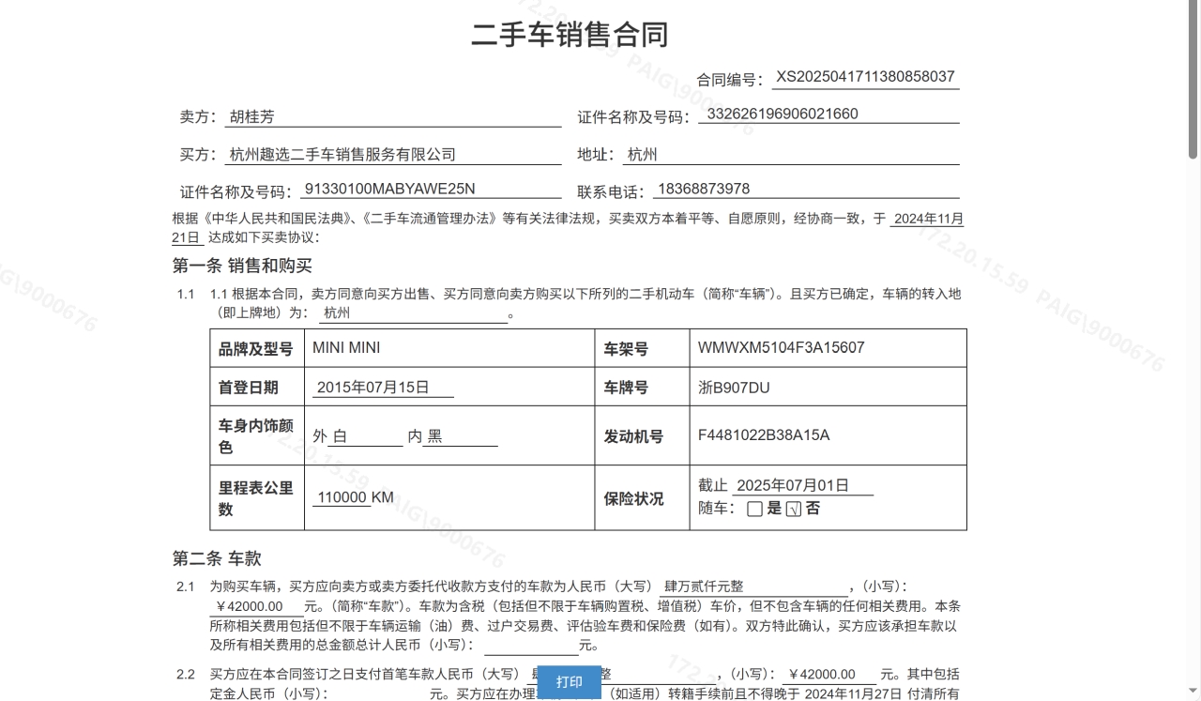Click the seller name field 胡桂芳
Image resolution: width=1201 pixels, height=701 pixels.
393,117
